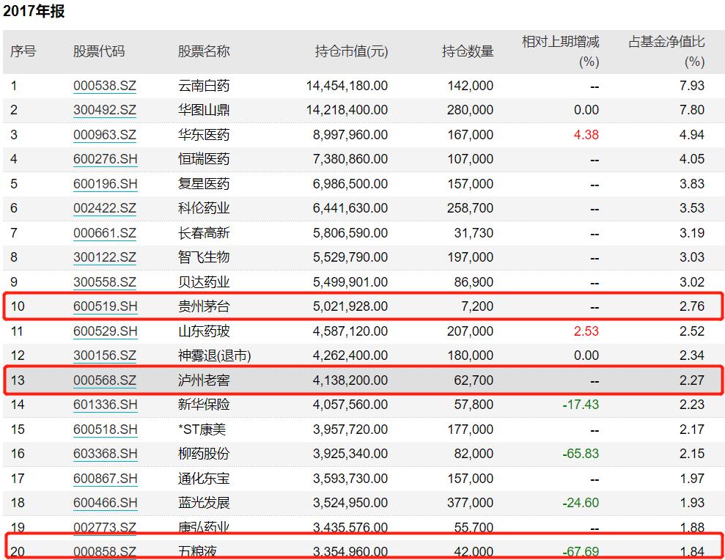725x560 pixels.
Task: Select stock name 通化东宝
Action: [x=204, y=478]
